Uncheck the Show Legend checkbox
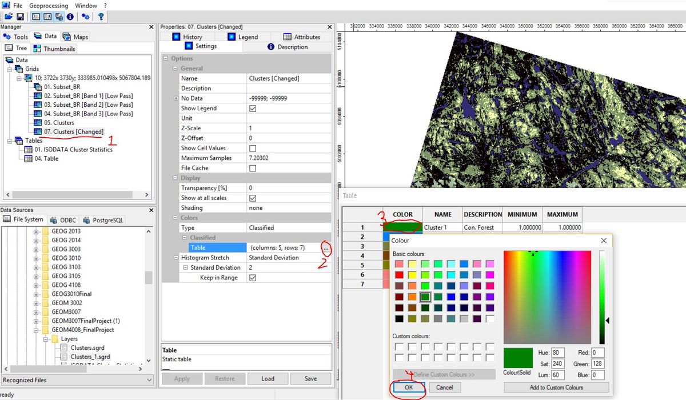Viewport: 686px width, 400px height. (253, 108)
